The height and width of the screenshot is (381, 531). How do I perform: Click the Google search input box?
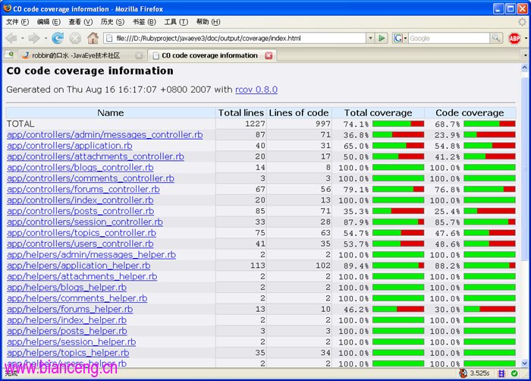click(449, 38)
